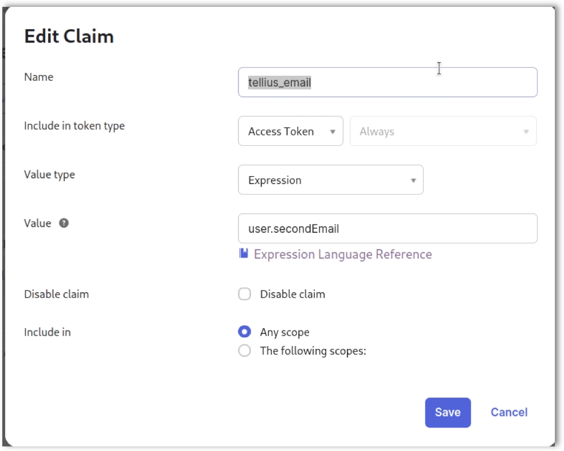Open the greyed-out Always dropdown

pos(442,131)
